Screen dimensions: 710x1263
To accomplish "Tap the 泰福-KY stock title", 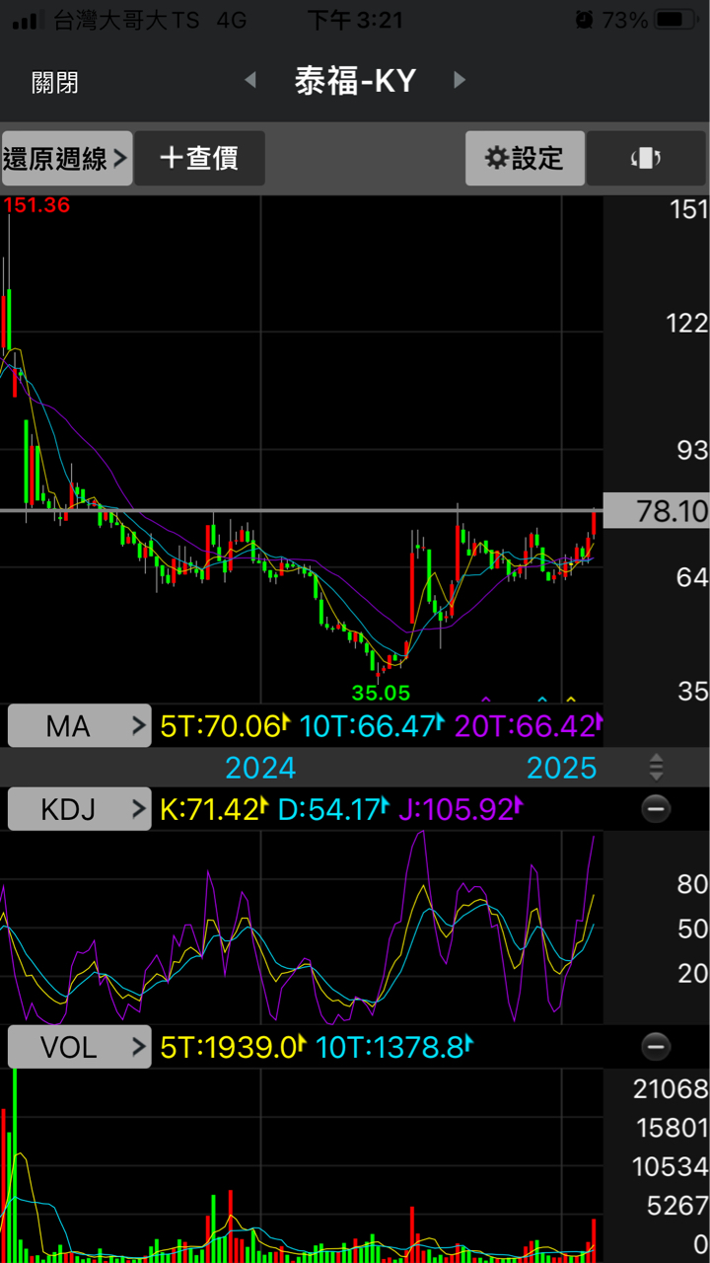I will click(x=355, y=81).
